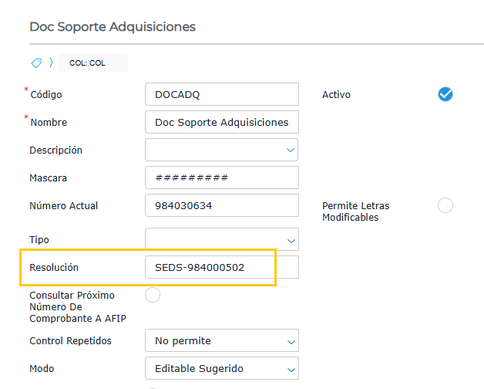Click the Código field containing DOCADQ
This screenshot has width=484, height=389.
221,94
